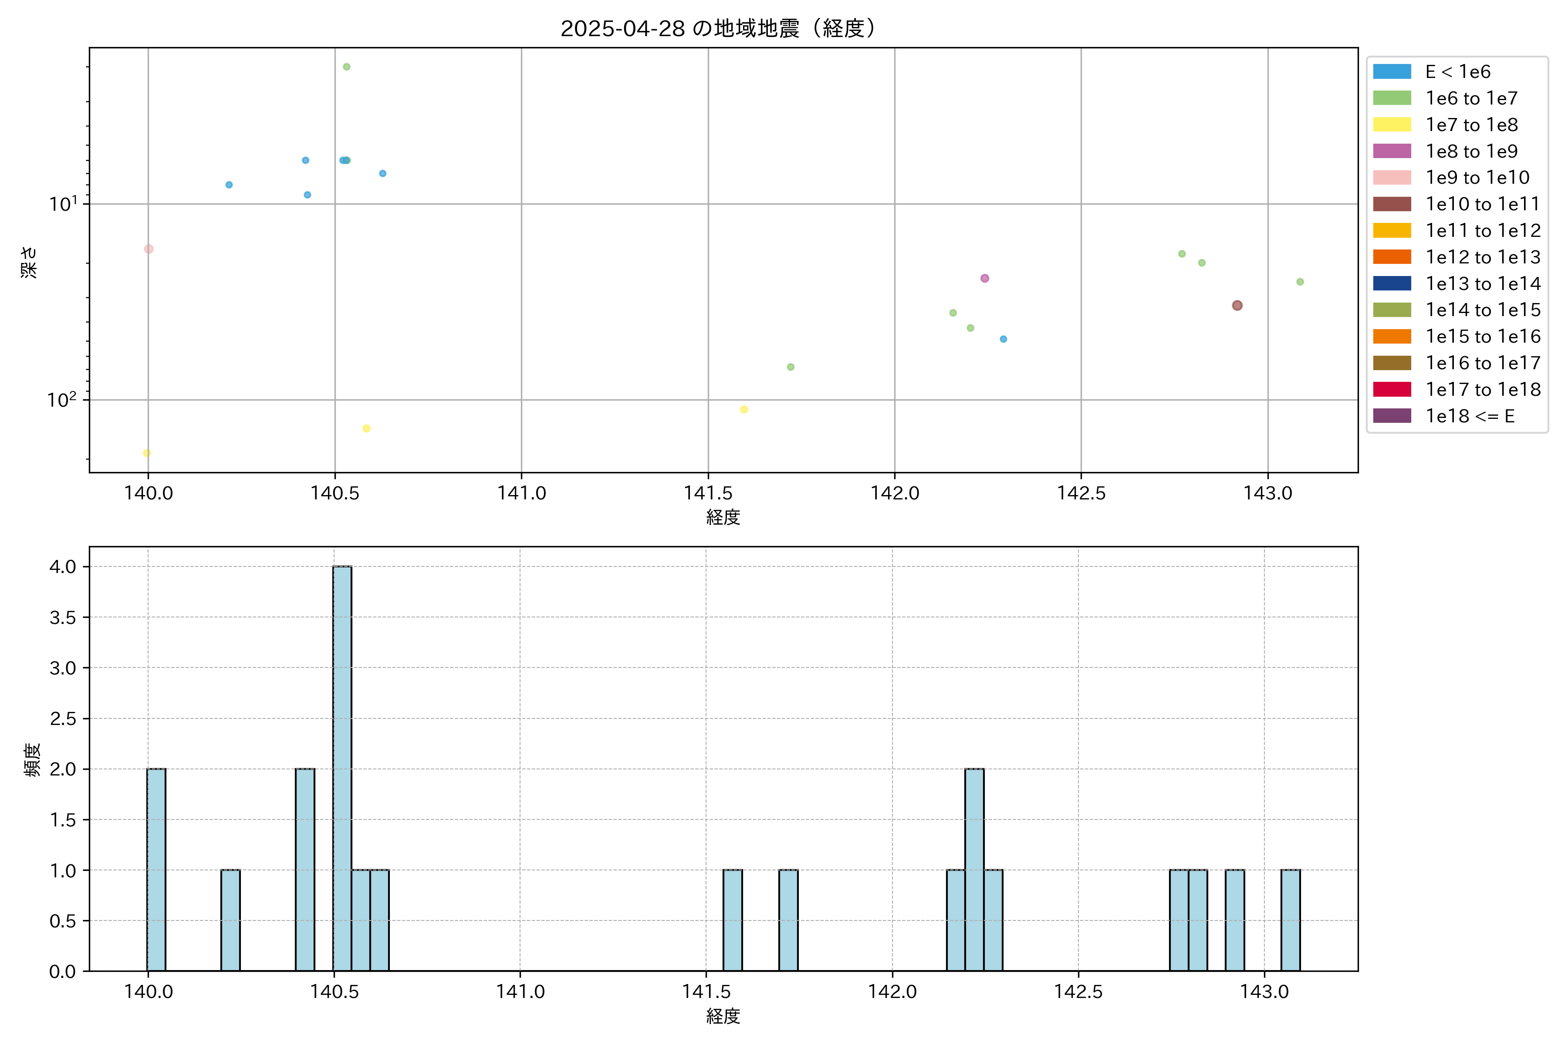Image resolution: width=1568 pixels, height=1045 pixels.
Task: Click the height-2 histogram bar near 142.2
Action: pyautogui.click(x=974, y=869)
